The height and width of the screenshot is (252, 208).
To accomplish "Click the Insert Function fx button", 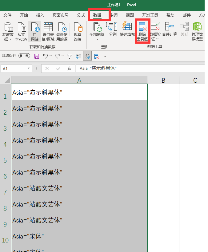I will (69, 69).
